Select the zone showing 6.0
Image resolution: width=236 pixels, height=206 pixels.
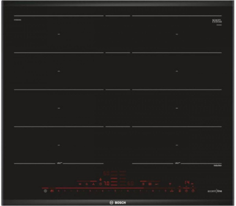point(131,183)
